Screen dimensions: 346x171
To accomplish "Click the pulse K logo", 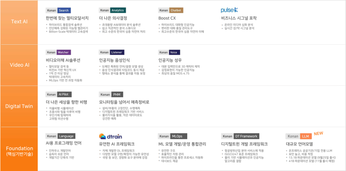I will pos(229,10).
